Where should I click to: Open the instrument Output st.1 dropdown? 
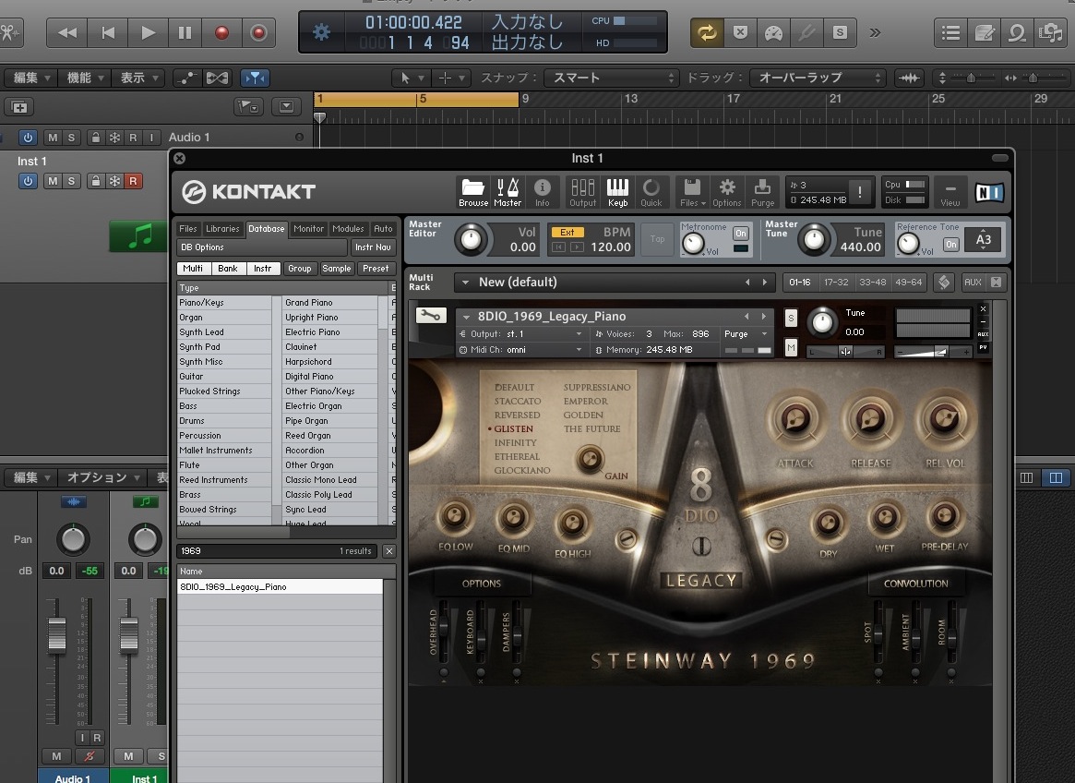tap(520, 334)
